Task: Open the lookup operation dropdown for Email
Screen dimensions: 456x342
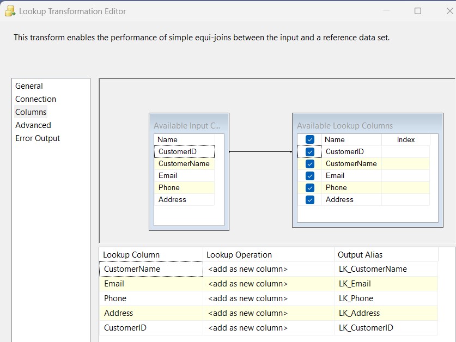Action: coord(267,284)
